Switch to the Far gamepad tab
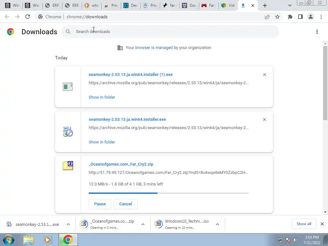Image resolution: width=328 pixels, height=246 pixels. (x=209, y=5)
